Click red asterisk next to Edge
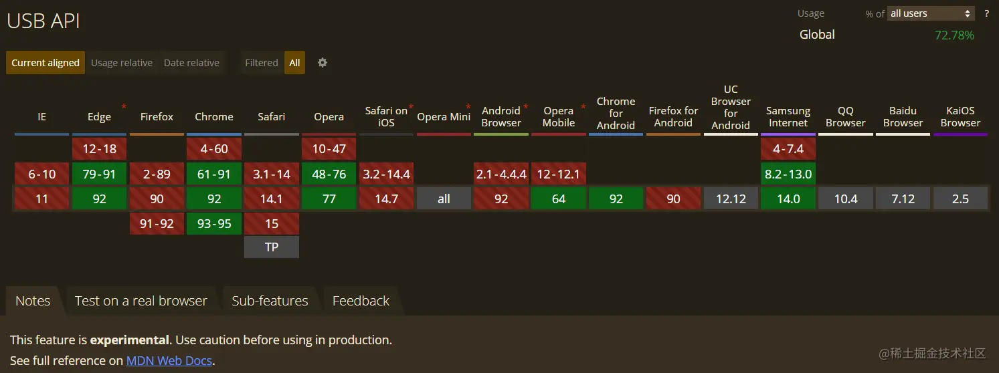 [x=124, y=107]
